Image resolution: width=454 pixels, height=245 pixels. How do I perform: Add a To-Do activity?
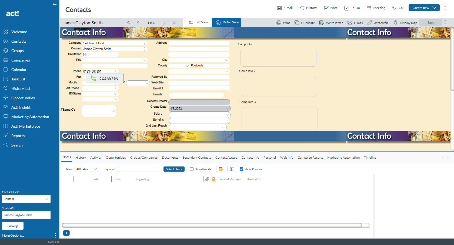pyautogui.click(x=352, y=8)
